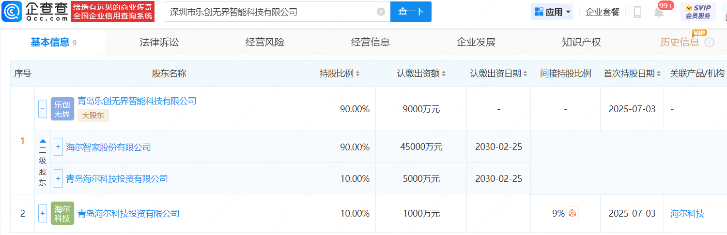Click the 关联产品/机构 column header
Viewport: 727px width, 235px height.
tap(697, 73)
